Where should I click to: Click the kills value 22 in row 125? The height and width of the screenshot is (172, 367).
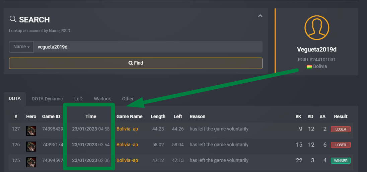click(299, 161)
